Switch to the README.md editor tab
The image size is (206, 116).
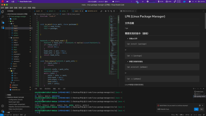(91, 11)
